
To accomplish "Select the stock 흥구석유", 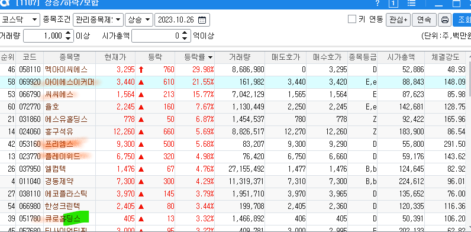I will click(x=59, y=131).
